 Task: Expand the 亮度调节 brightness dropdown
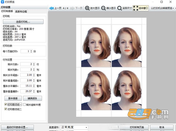pyautogui.click(x=74, y=127)
